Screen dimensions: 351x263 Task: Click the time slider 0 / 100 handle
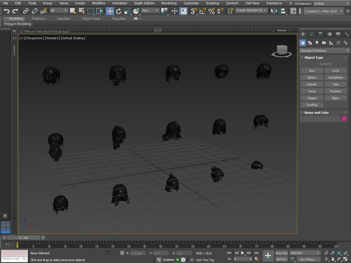point(24,238)
